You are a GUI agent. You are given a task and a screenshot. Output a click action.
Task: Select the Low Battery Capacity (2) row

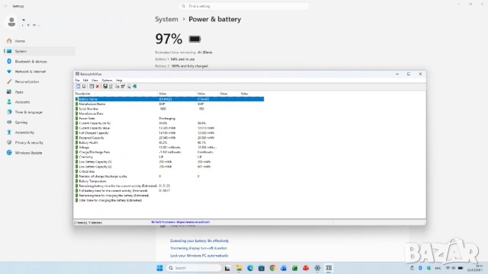click(169, 167)
